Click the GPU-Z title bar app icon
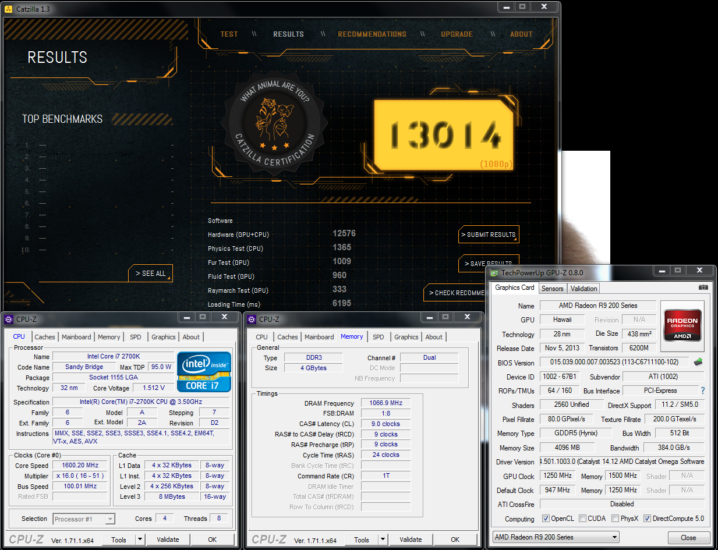This screenshot has width=718, height=550. pos(494,273)
